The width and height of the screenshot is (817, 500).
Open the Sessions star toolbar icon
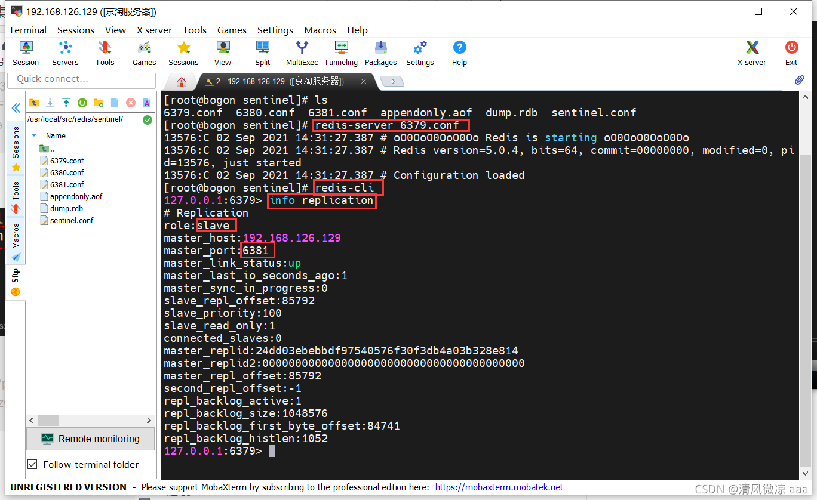click(183, 53)
